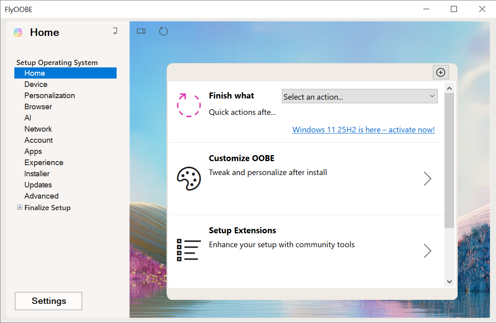The width and height of the screenshot is (496, 323).
Task: Select the palette icon beside Customize OOBE
Action: (188, 178)
